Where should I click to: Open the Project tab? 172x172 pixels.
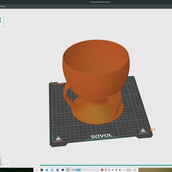pyautogui.click(x=3, y=6)
